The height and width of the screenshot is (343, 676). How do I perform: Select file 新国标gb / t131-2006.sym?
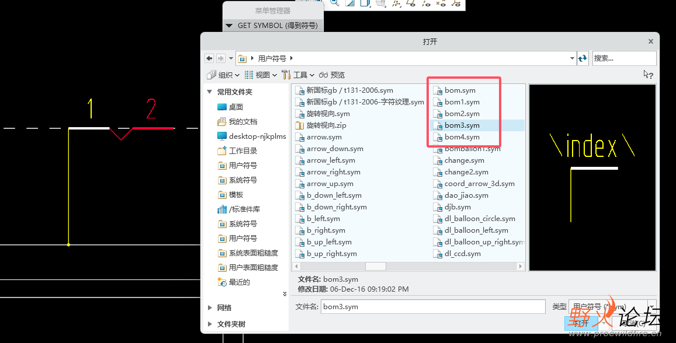point(345,90)
